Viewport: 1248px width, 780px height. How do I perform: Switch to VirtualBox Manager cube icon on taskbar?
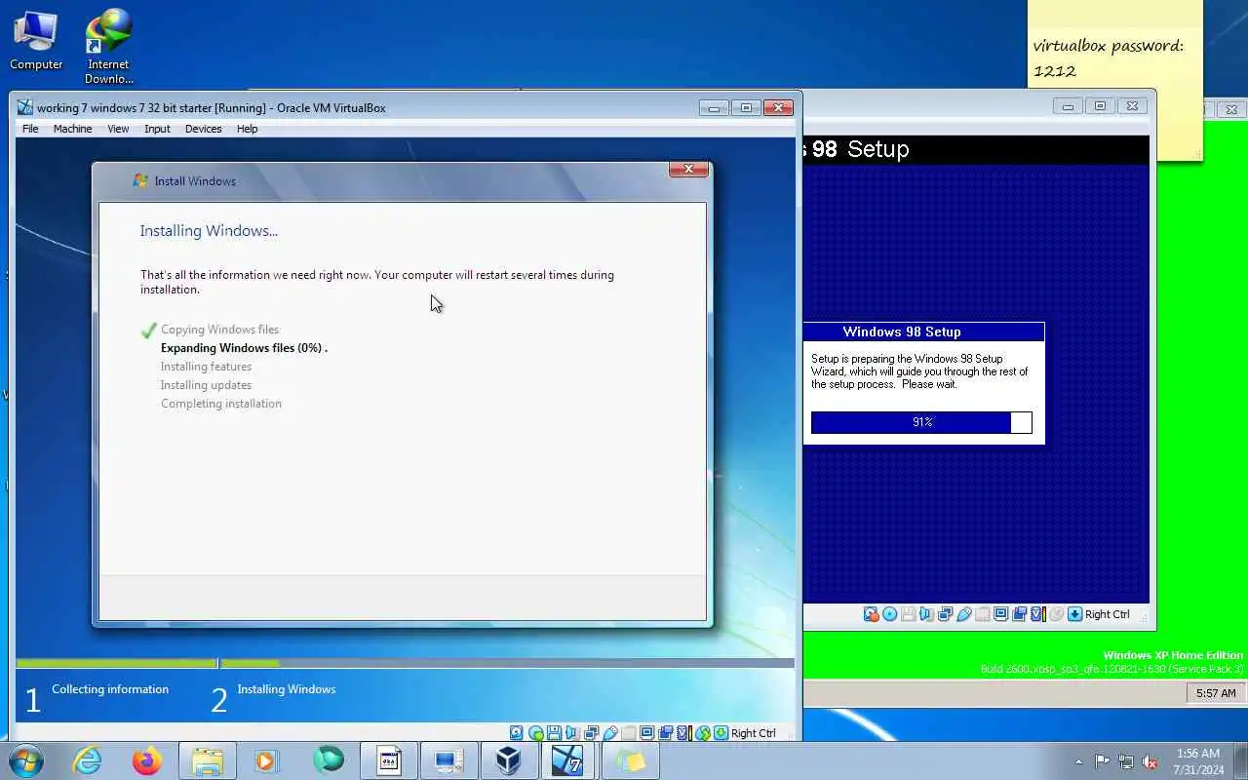pos(508,760)
